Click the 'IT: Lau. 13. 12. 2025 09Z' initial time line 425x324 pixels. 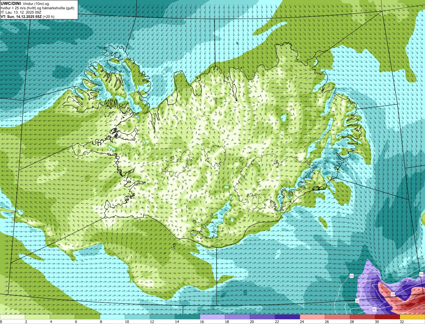click(x=21, y=12)
